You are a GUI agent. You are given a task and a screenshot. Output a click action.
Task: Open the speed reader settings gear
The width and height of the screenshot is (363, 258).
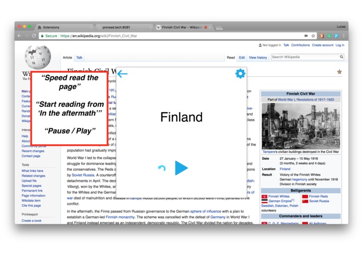click(x=240, y=74)
